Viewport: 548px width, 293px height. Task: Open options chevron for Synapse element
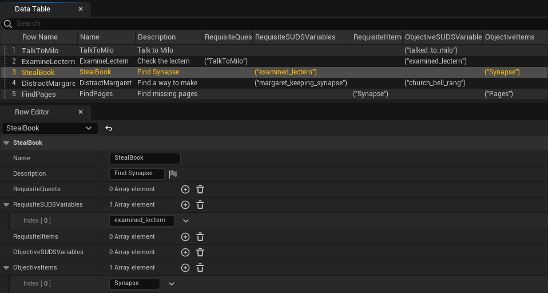[171, 284]
